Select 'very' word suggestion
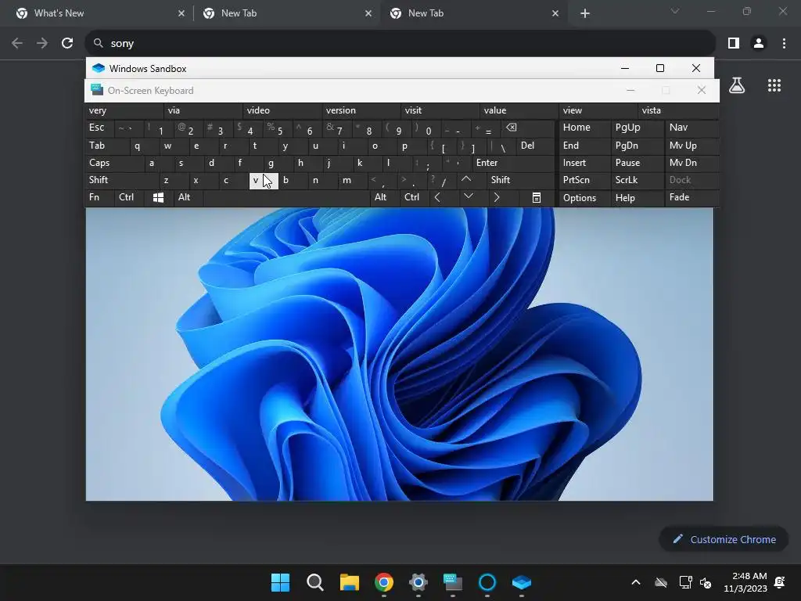Screen dimensions: 801x601 (124, 110)
